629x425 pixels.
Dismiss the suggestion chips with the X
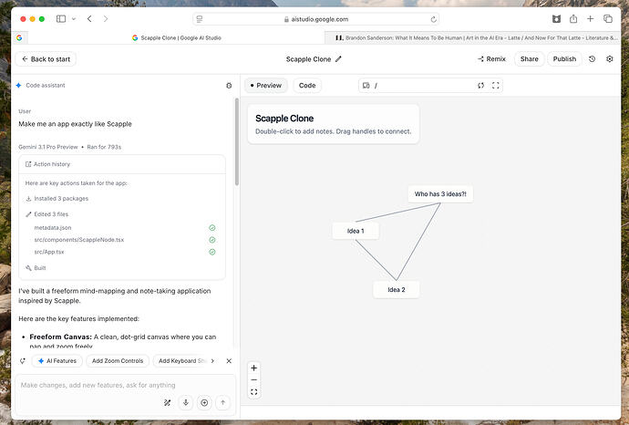pyautogui.click(x=229, y=361)
